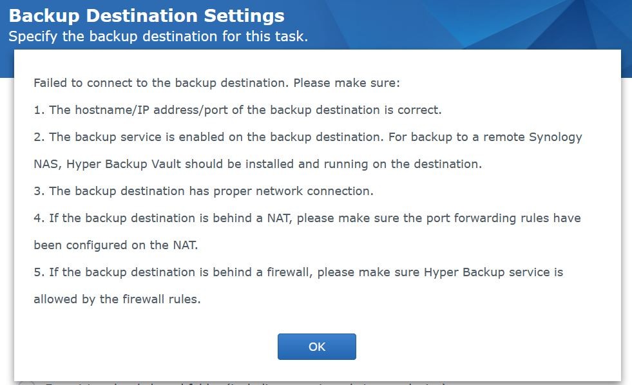Click the "Backup Destination Settings" heading
632x385 pixels.
[146, 15]
